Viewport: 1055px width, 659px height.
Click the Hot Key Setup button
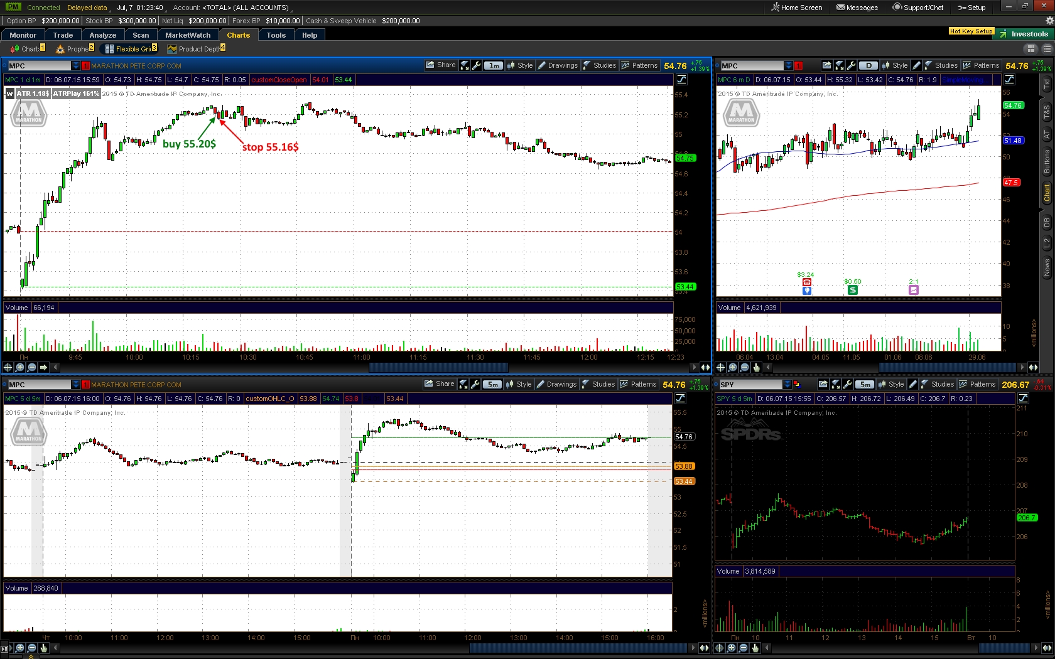pyautogui.click(x=971, y=31)
